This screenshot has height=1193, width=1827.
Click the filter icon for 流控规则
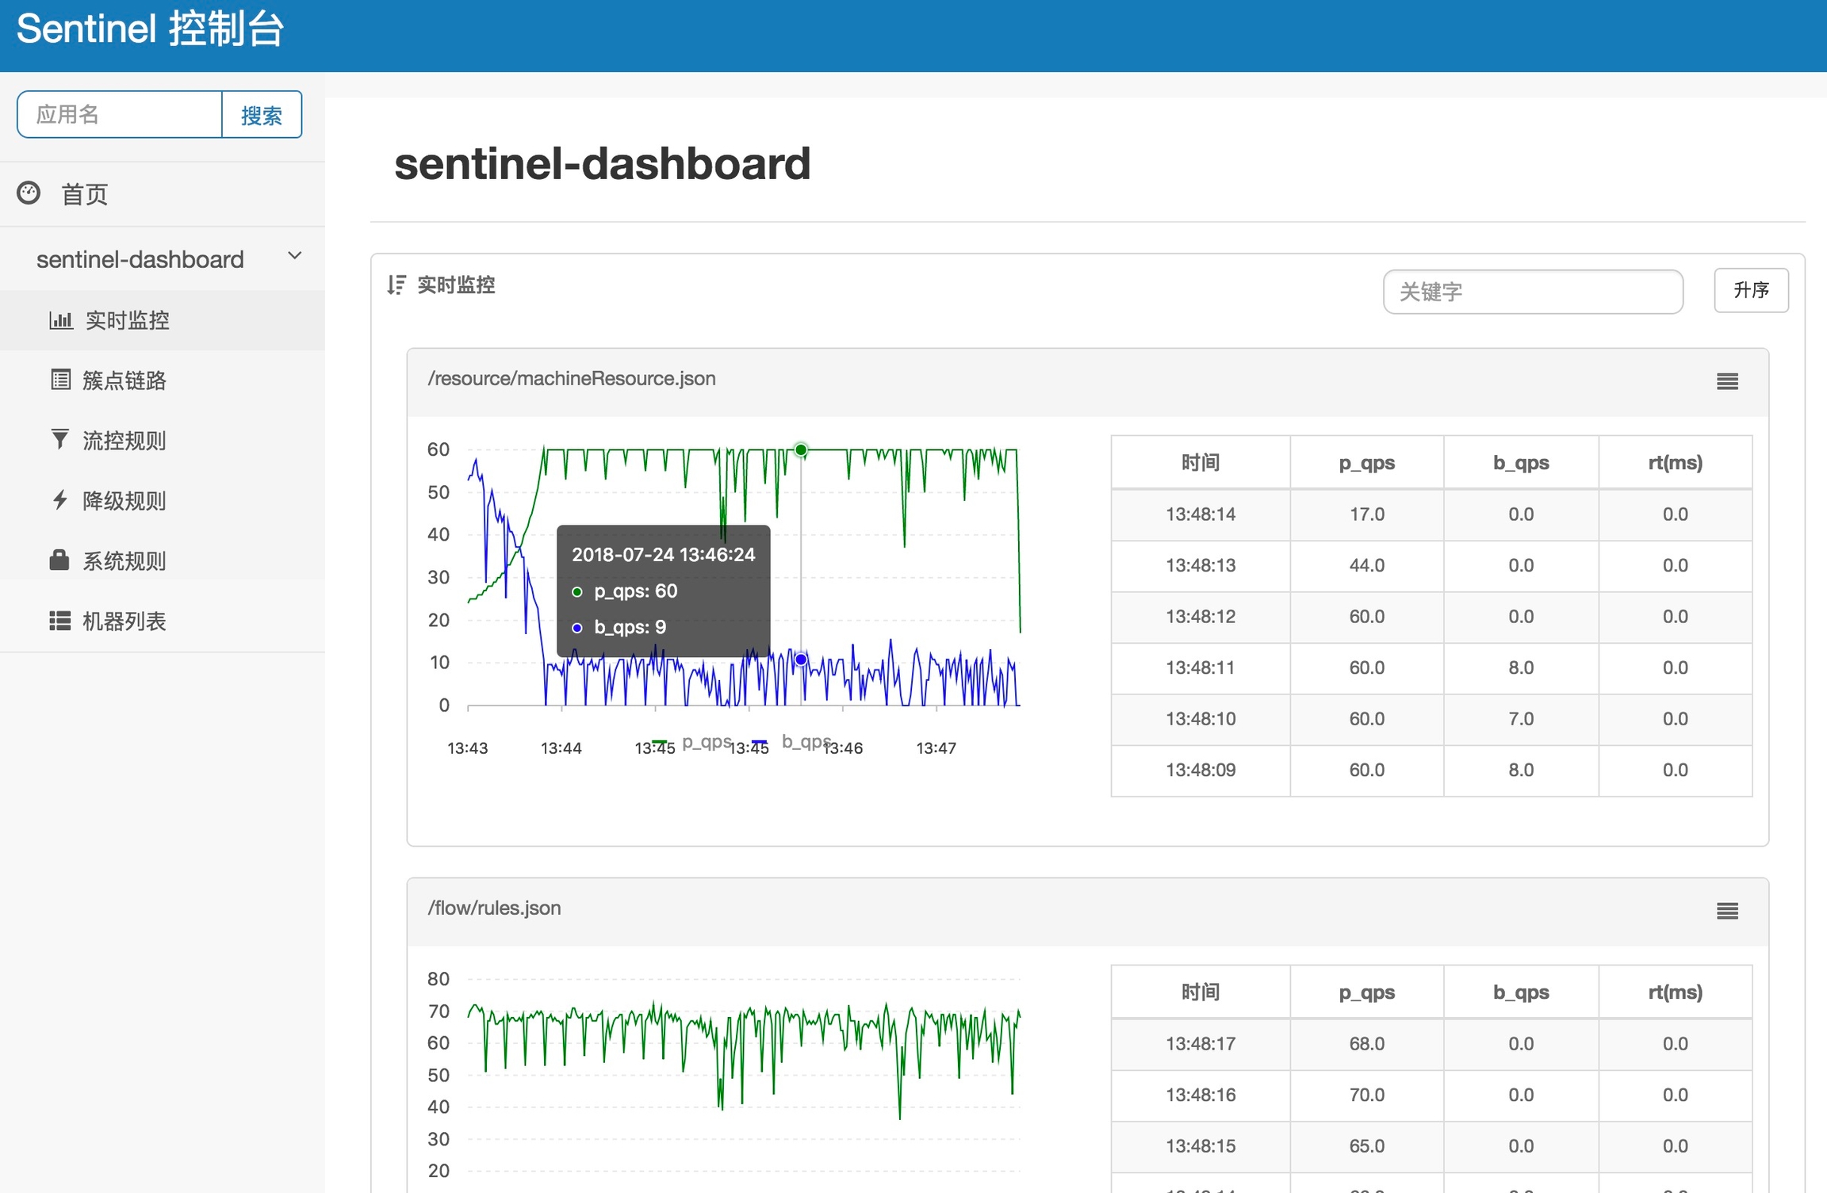tap(60, 439)
